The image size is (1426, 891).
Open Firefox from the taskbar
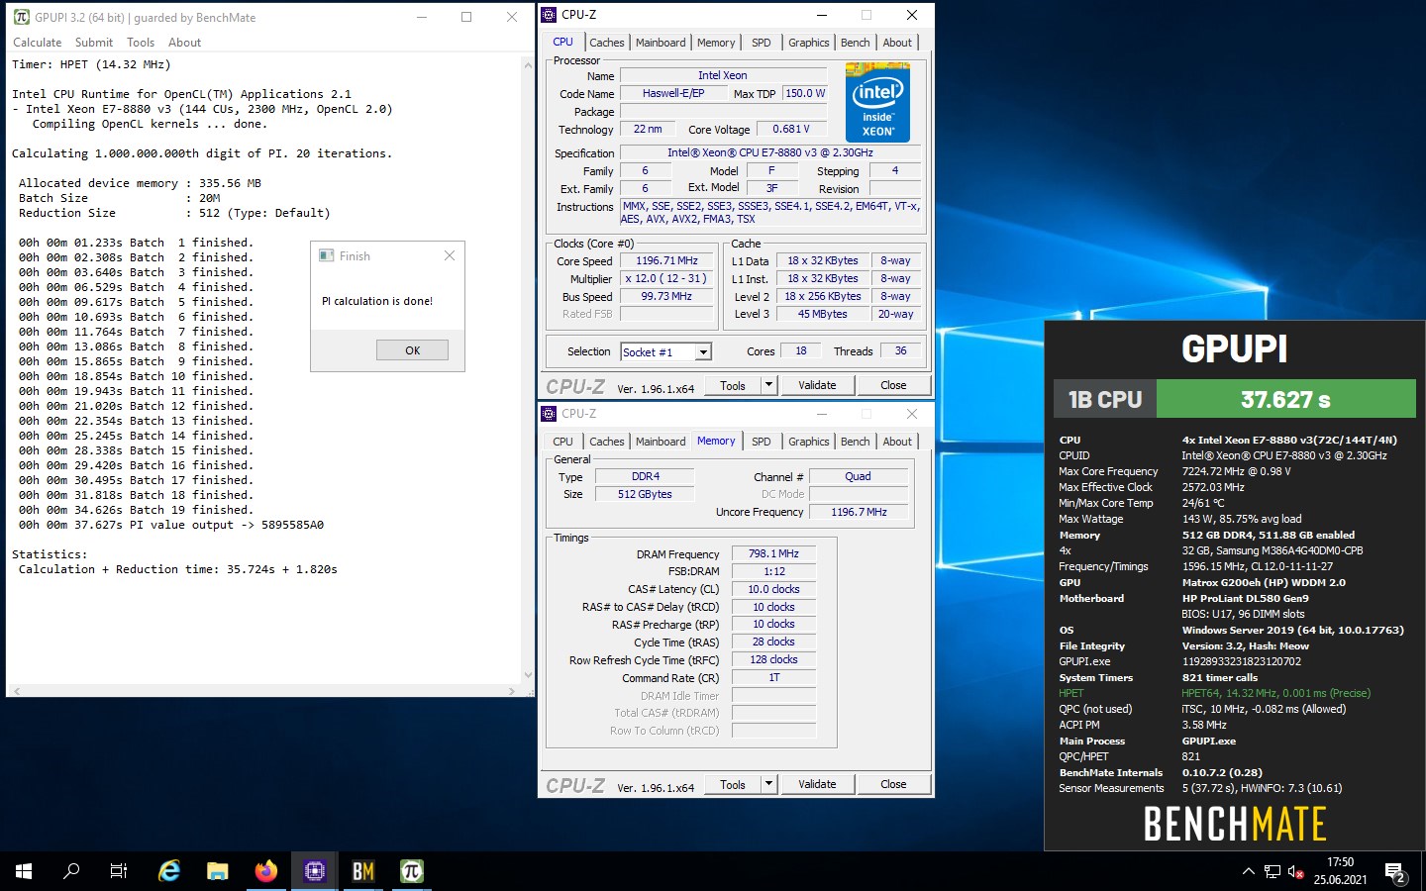click(266, 871)
